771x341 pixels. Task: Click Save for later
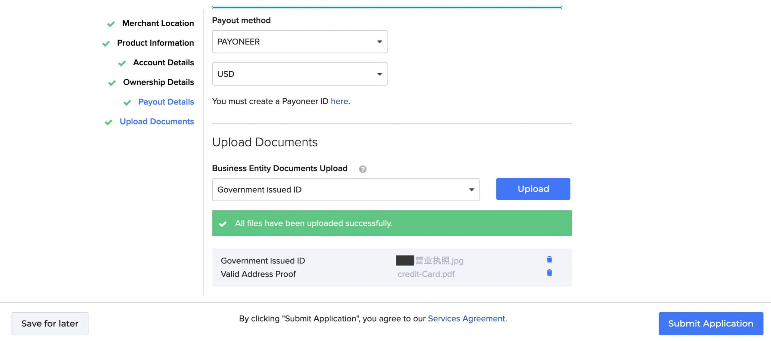(50, 323)
